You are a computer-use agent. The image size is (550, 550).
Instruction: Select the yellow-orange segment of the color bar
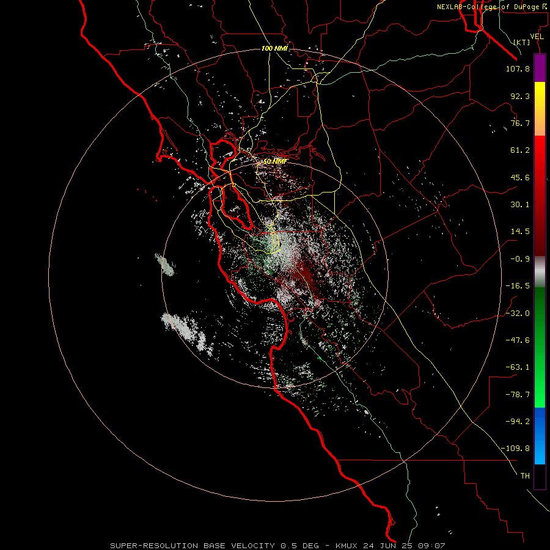tap(540, 109)
